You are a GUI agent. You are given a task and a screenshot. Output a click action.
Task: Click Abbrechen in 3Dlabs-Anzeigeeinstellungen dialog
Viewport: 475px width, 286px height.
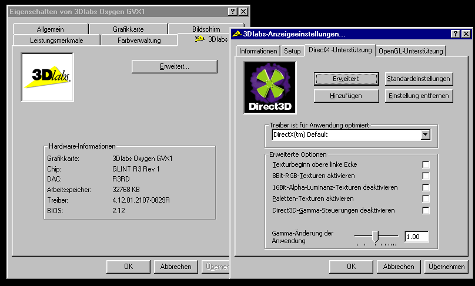pos(399,267)
